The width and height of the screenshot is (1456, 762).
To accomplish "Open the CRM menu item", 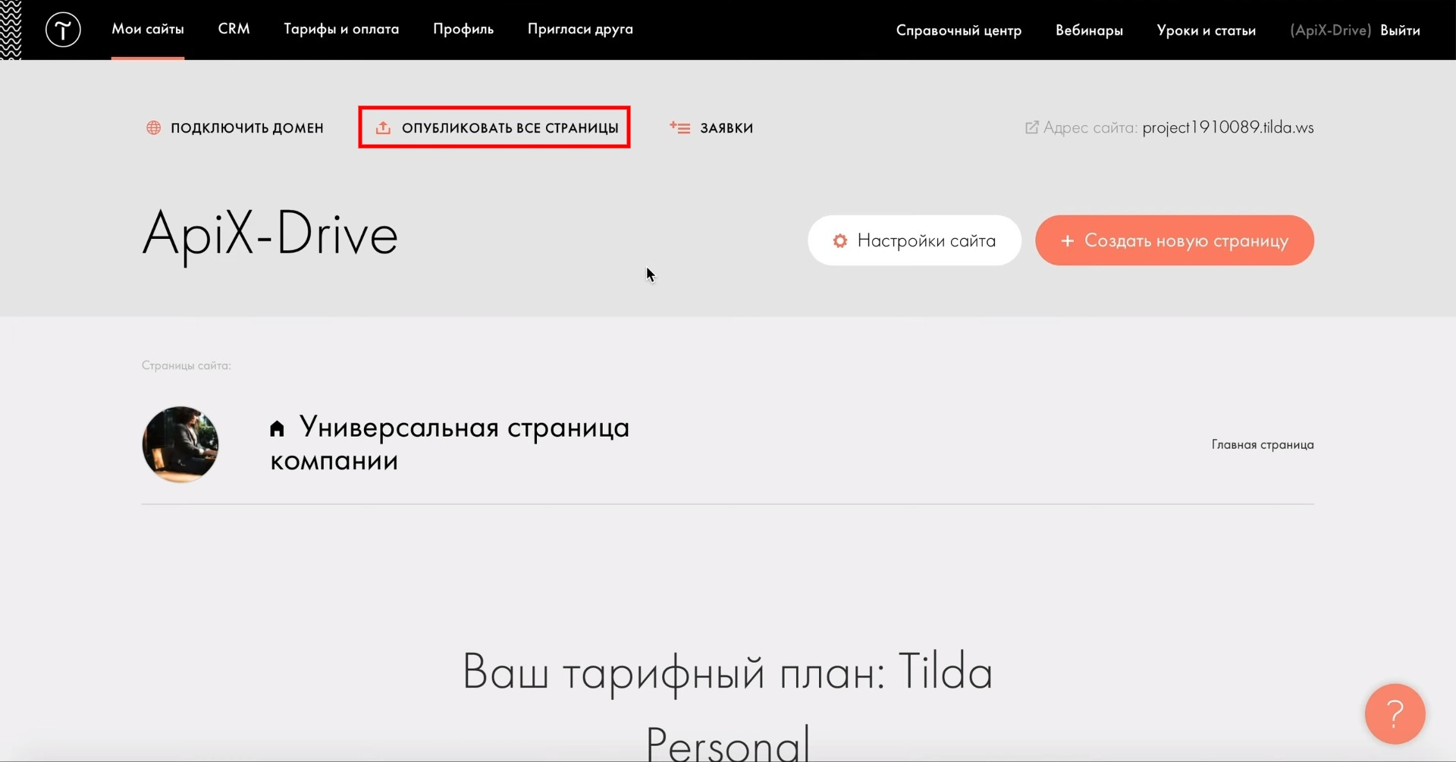I will [x=234, y=29].
